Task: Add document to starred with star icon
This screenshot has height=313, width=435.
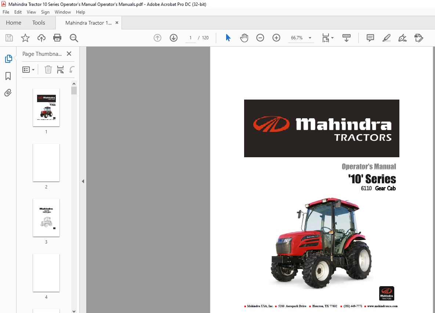Action: pyautogui.click(x=25, y=38)
